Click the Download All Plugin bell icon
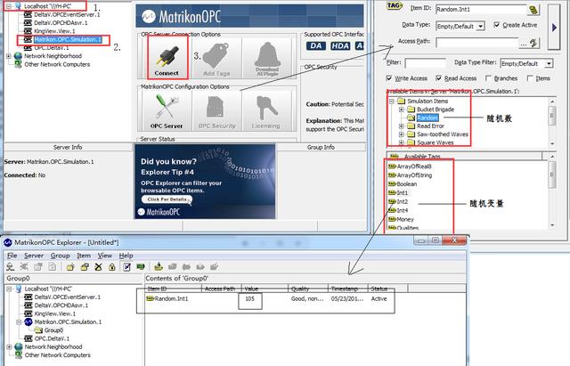 pos(267,57)
